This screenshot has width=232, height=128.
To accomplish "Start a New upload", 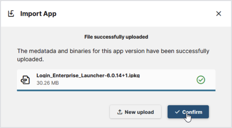I will click(135, 112).
